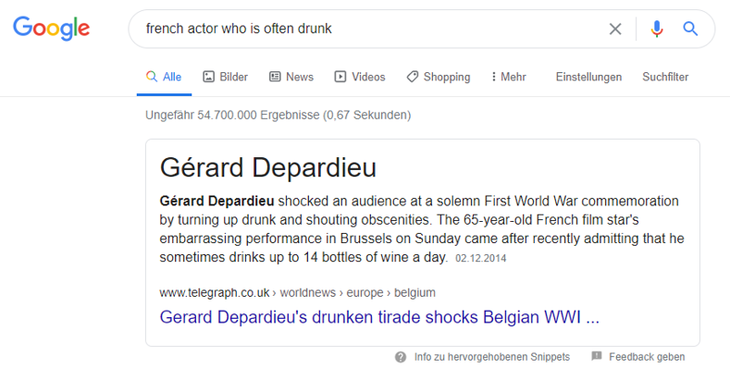This screenshot has width=730, height=380.
Task: Click the question mark snippet info icon
Action: pyautogui.click(x=401, y=357)
